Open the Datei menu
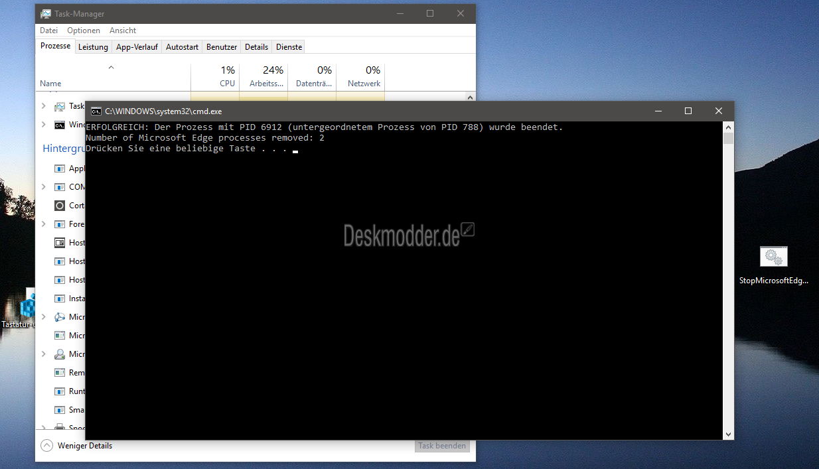 point(48,31)
